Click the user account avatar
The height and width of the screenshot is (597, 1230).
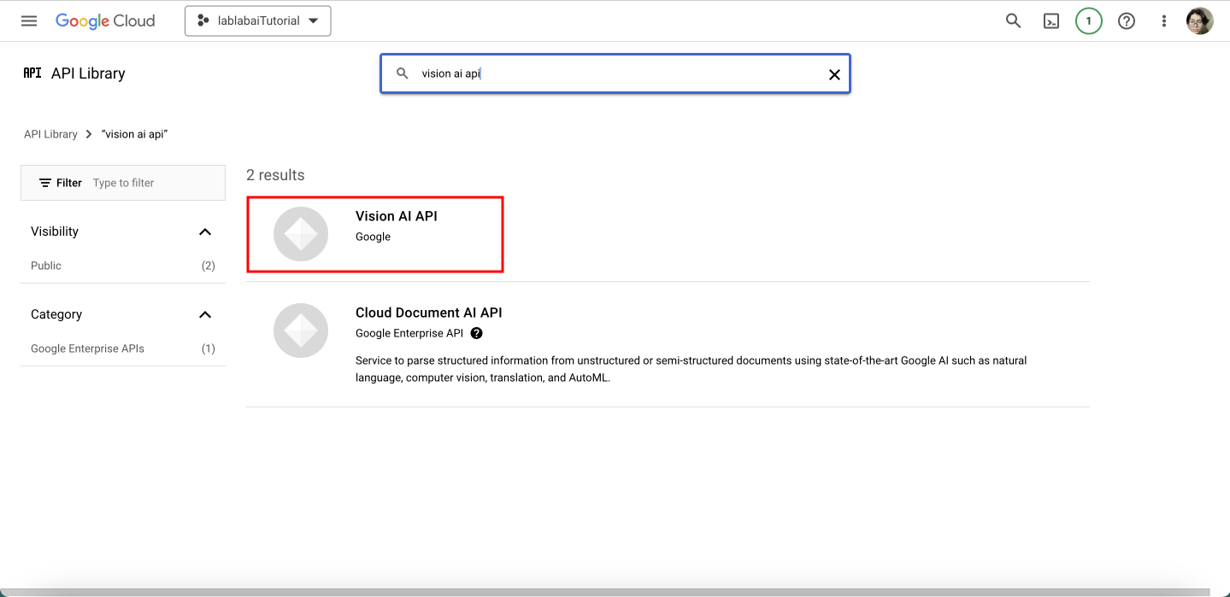pyautogui.click(x=1199, y=21)
